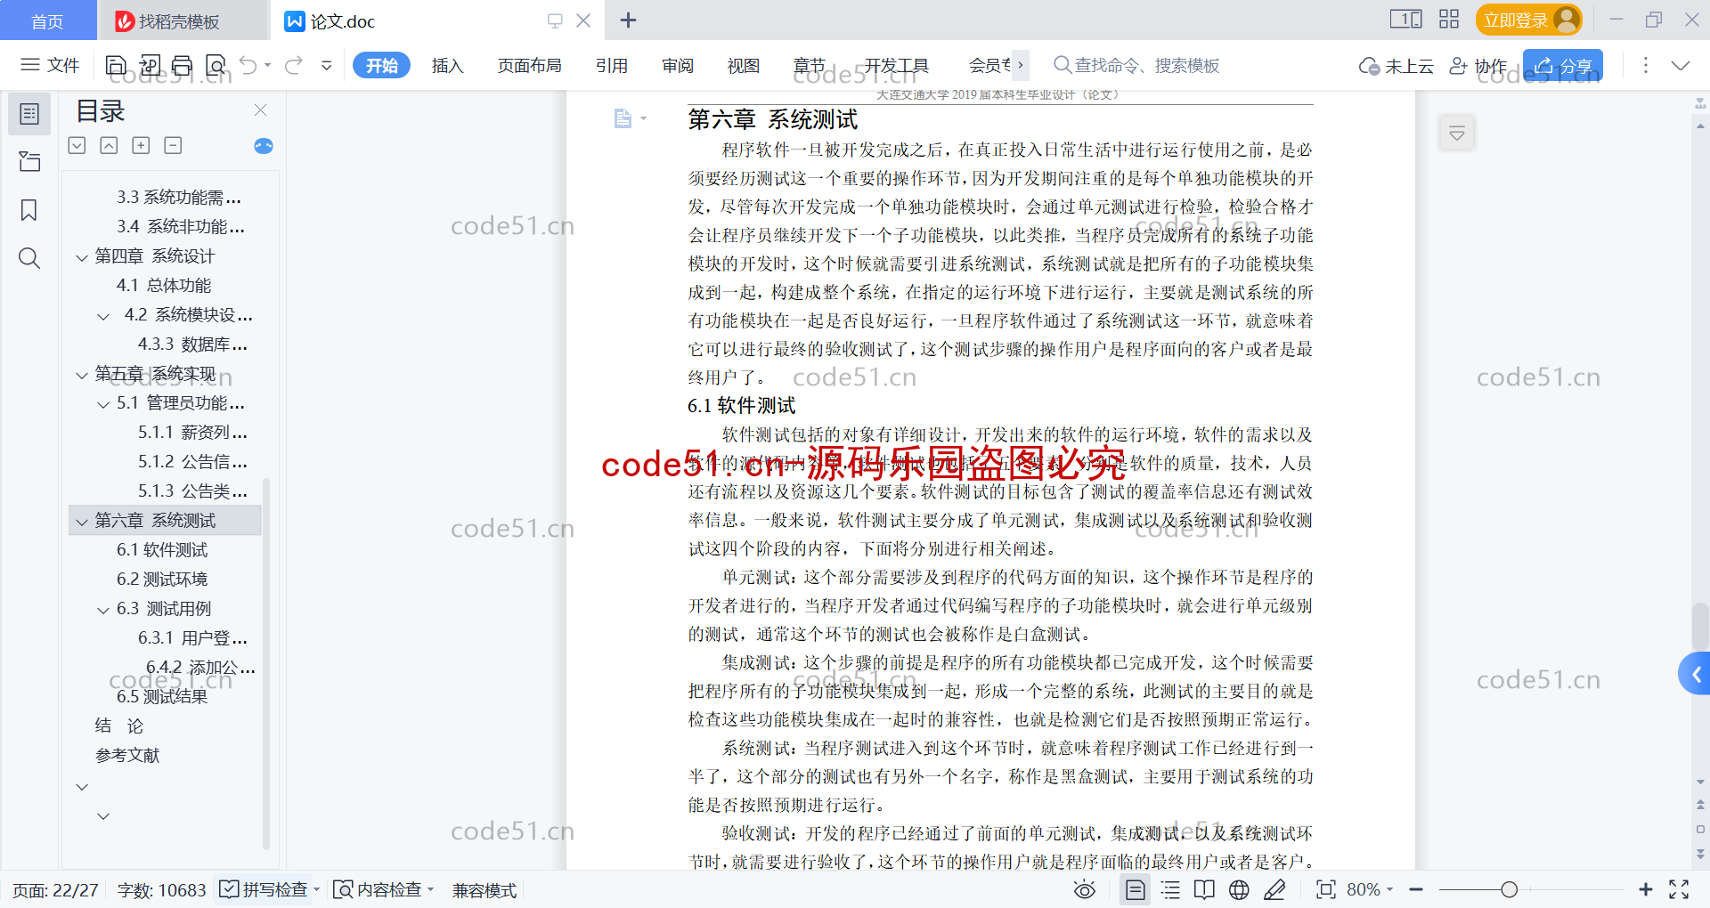1710x908 pixels.
Task: Click the save document toolbar icon
Action: point(116,65)
